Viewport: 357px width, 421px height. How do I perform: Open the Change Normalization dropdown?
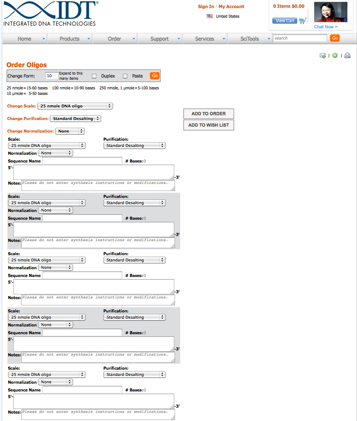pyautogui.click(x=70, y=131)
